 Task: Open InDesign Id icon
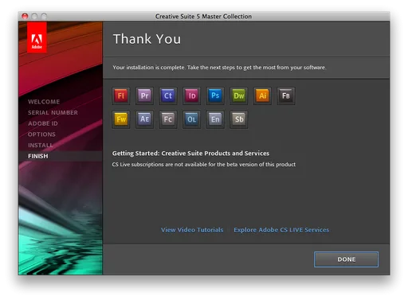coord(191,95)
